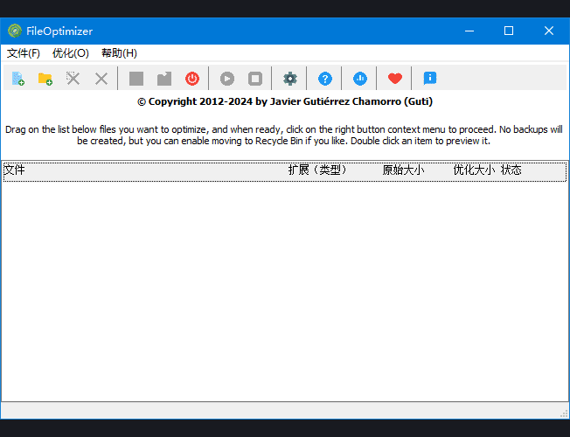
Task: Open About with blue info icon
Action: click(430, 79)
